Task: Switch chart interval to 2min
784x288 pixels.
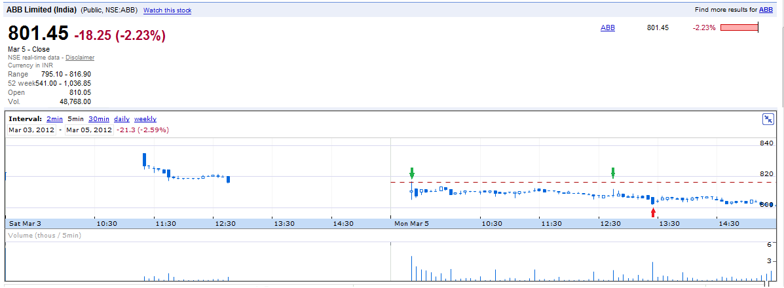Action: 54,119
